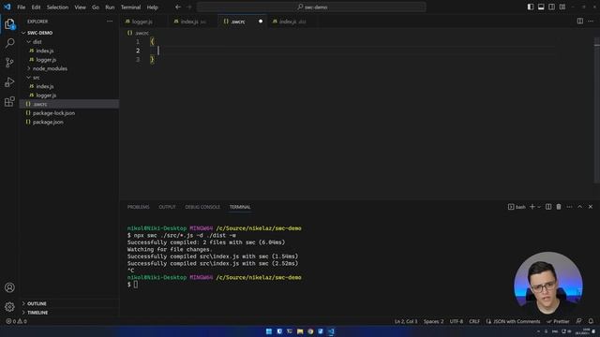The height and width of the screenshot is (337, 600).
Task: Split the terminal panel
Action: pos(548,207)
